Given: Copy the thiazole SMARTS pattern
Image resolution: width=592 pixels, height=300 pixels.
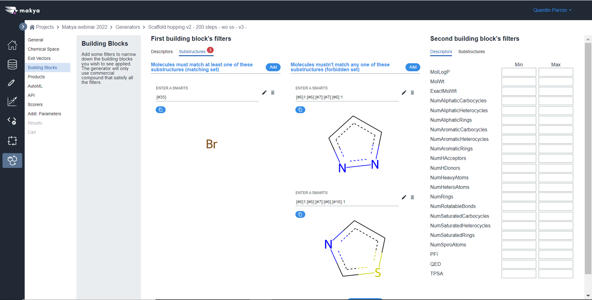Looking at the screenshot, I should coord(300,214).
